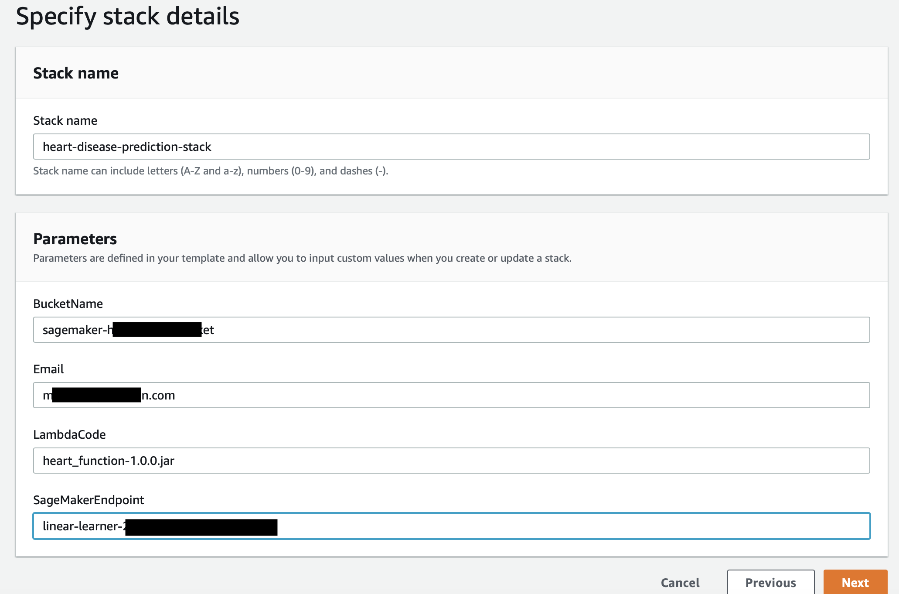The width and height of the screenshot is (899, 594).
Task: Click the Email parameter label
Action: 48,369
